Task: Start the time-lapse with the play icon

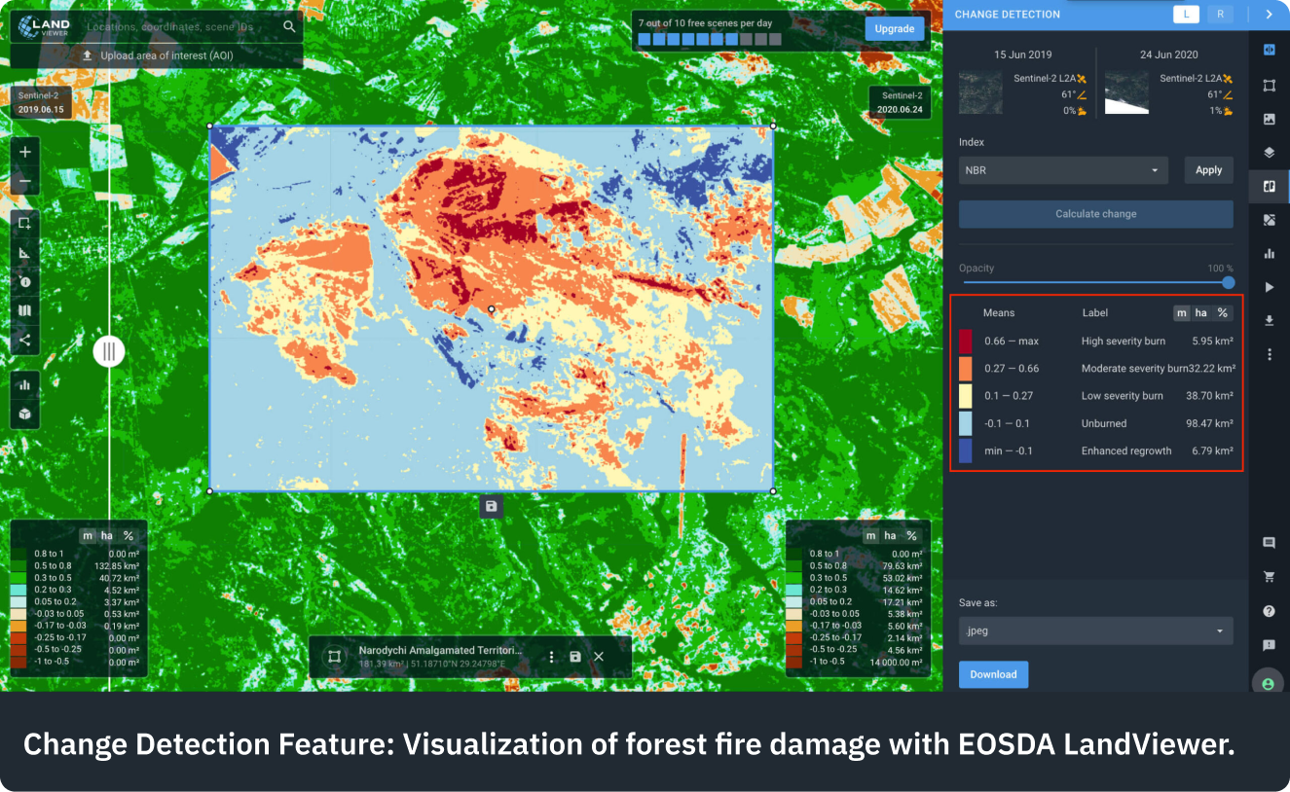Action: (x=1270, y=288)
